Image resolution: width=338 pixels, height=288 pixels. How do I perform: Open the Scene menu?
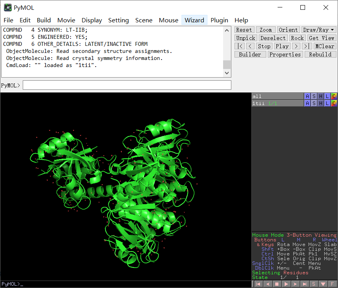pos(144,20)
